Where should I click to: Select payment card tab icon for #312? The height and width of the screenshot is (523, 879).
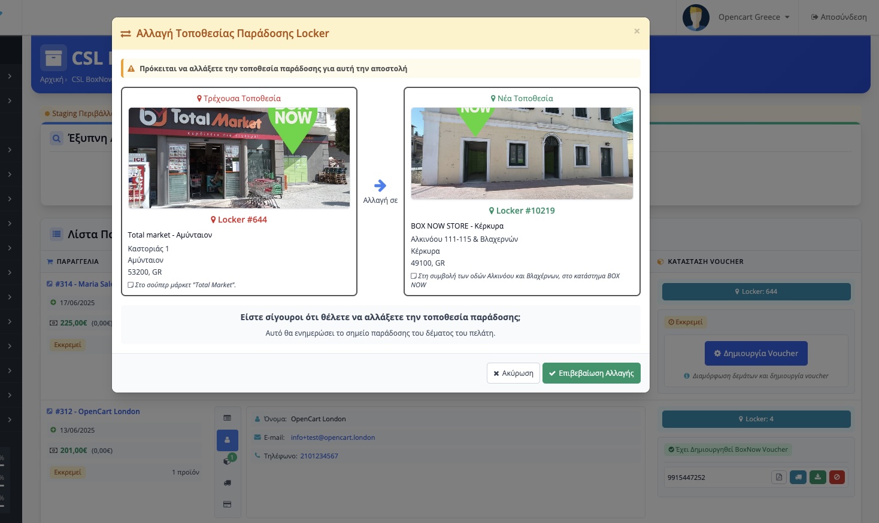(228, 504)
